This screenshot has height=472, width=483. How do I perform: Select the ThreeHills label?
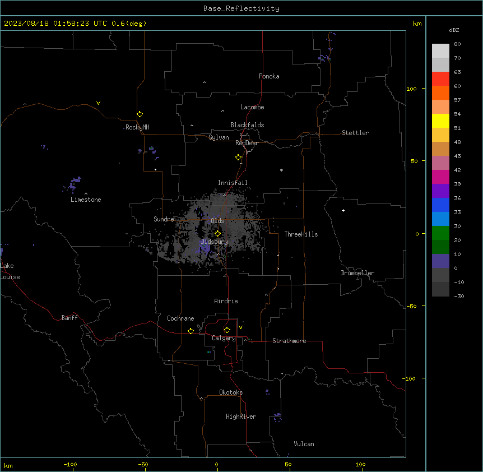pos(301,234)
